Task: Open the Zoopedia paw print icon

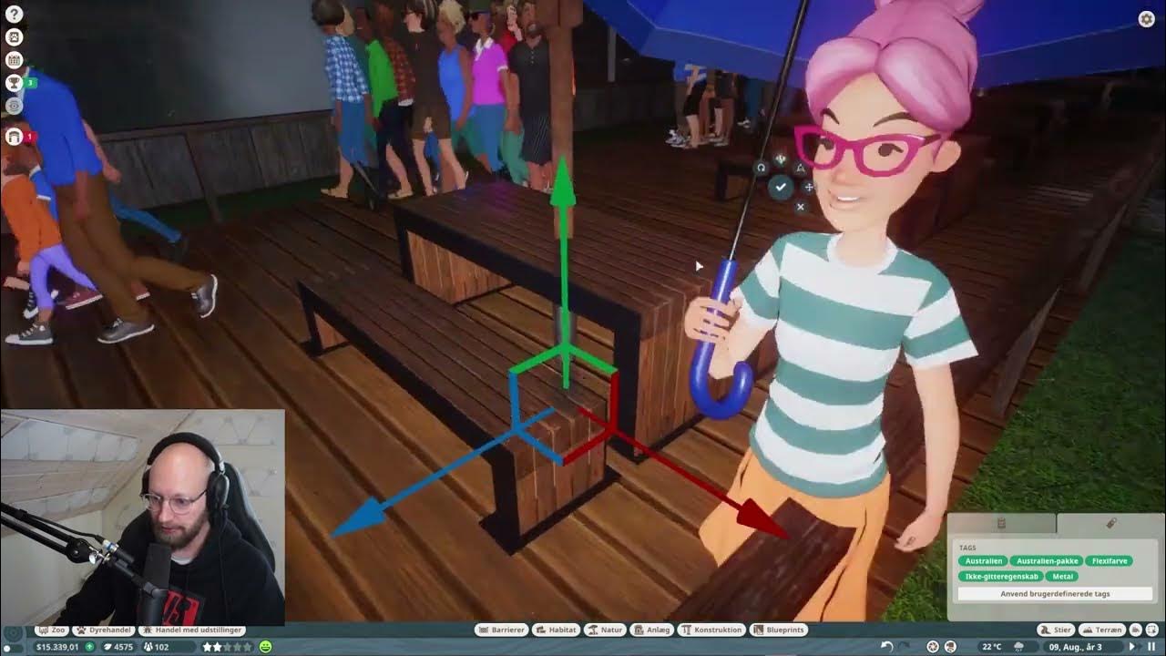Action: click(x=14, y=37)
